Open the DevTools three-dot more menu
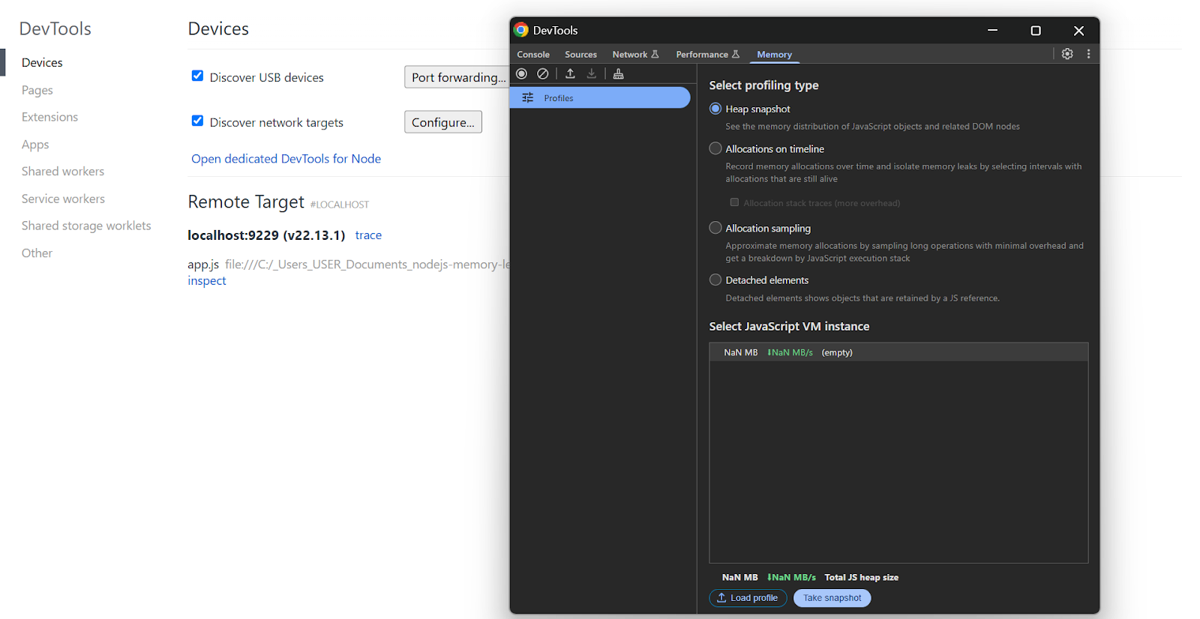Image resolution: width=1200 pixels, height=619 pixels. tap(1088, 54)
